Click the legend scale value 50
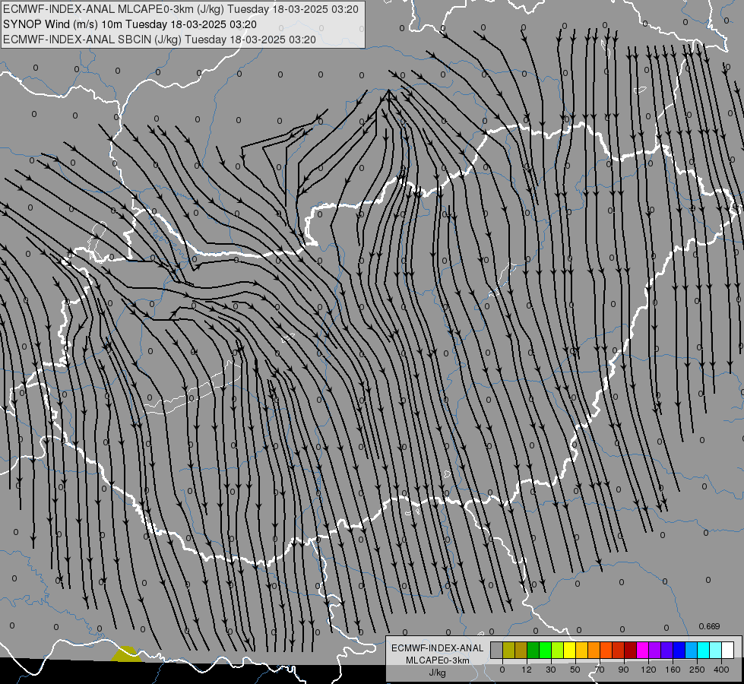 (575, 670)
